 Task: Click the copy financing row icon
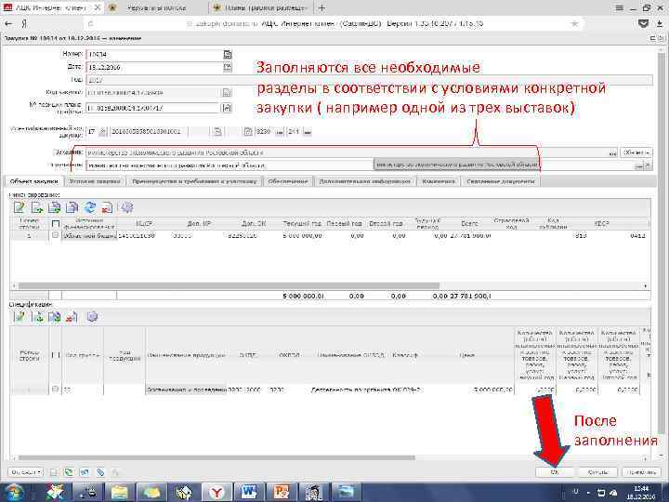54,207
